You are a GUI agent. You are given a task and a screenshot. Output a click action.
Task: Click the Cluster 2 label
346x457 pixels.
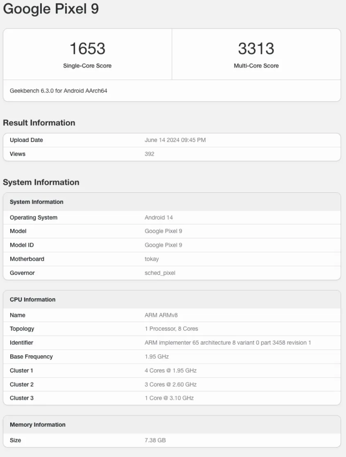[x=21, y=384]
